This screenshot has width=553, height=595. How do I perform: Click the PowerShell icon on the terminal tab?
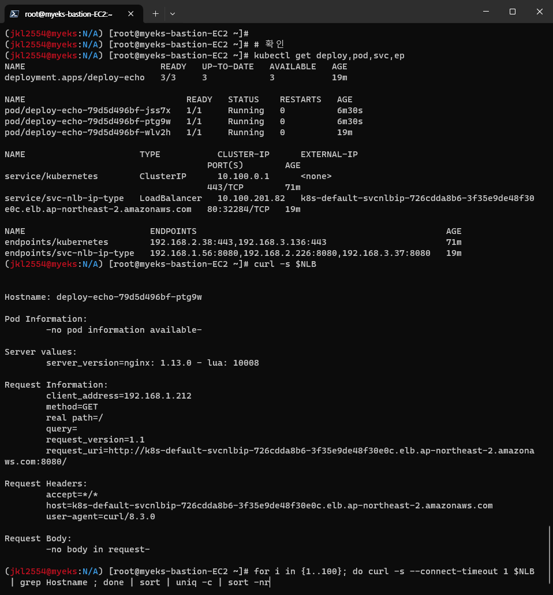14,14
